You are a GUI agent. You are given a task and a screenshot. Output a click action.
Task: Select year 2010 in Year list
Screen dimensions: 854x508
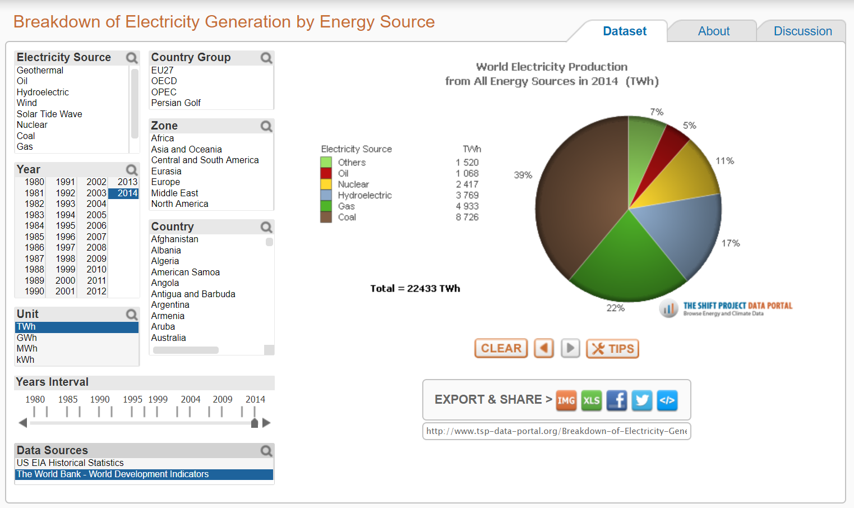click(x=96, y=269)
